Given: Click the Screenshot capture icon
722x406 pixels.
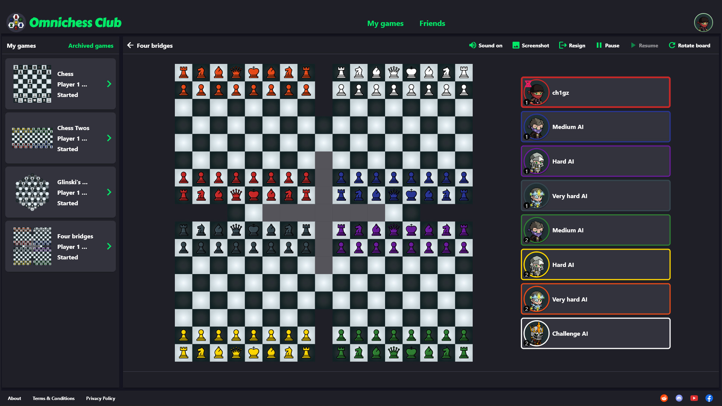Looking at the screenshot, I should pyautogui.click(x=516, y=45).
